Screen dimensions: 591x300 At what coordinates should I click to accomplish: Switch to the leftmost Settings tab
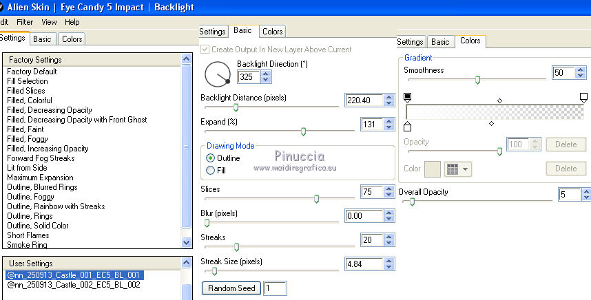13,38
